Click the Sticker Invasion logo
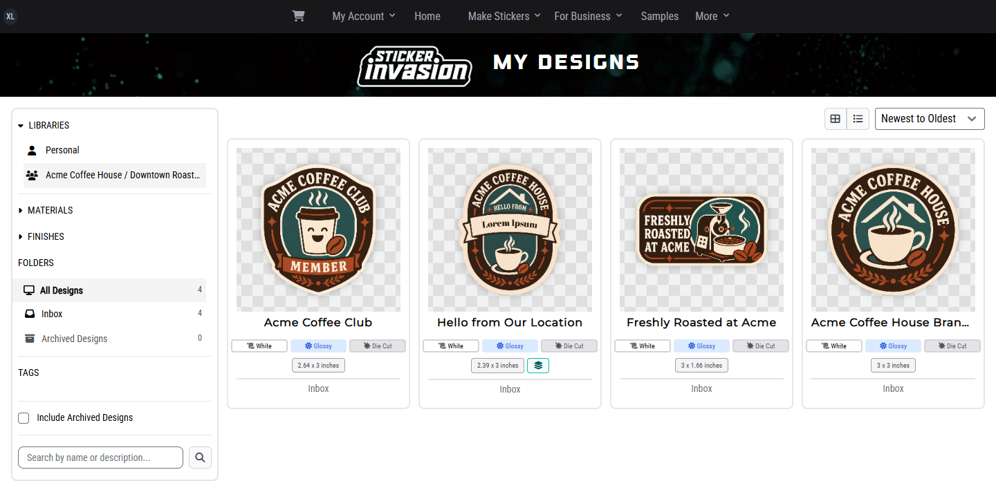This screenshot has width=996, height=490. click(x=414, y=66)
